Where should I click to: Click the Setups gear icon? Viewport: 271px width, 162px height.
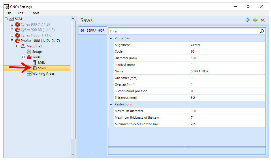pos(29,52)
